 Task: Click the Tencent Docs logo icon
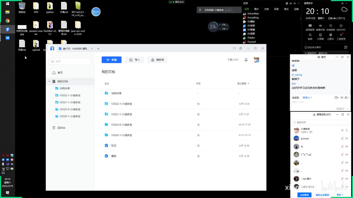coord(52,48)
